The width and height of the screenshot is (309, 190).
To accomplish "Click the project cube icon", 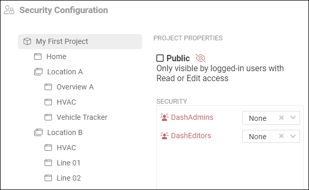I will pyautogui.click(x=27, y=41).
